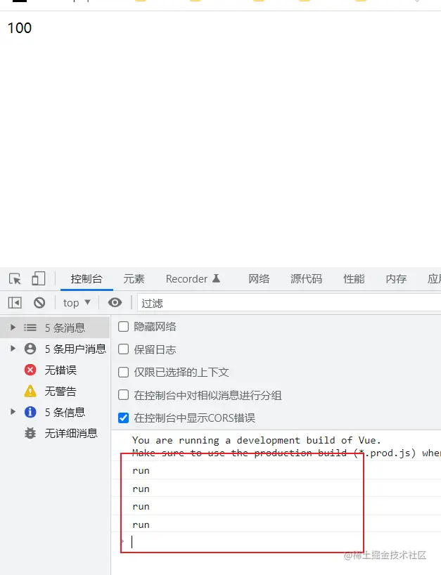Enable the 保留日志 checkbox

coord(123,349)
